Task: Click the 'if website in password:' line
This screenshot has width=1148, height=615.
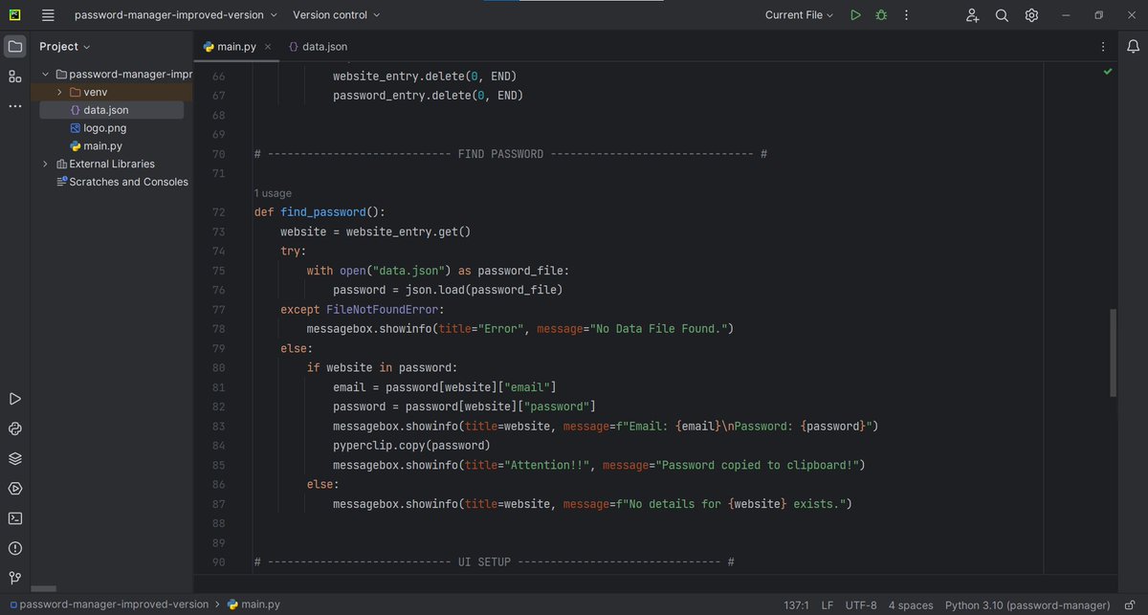Action: pos(382,367)
